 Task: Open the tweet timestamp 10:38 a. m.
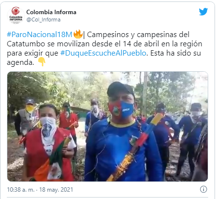point(21,190)
